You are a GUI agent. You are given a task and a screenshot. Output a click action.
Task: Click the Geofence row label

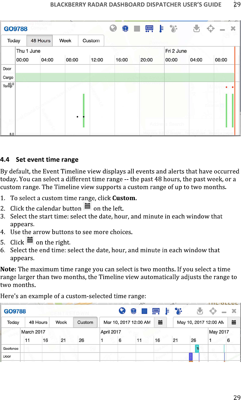11,349
